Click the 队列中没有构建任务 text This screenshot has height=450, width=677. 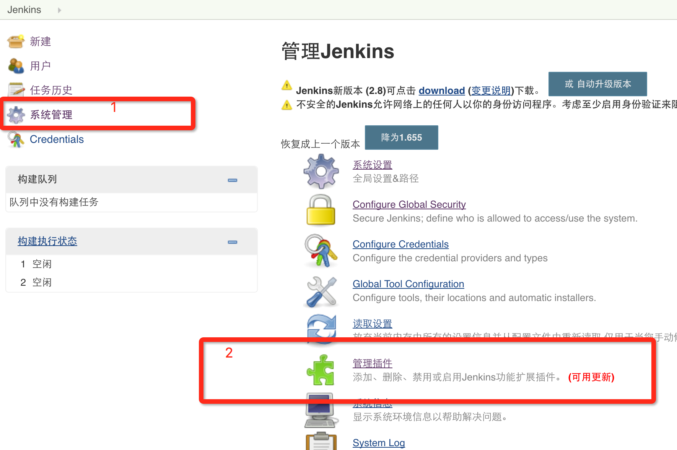[x=54, y=202]
